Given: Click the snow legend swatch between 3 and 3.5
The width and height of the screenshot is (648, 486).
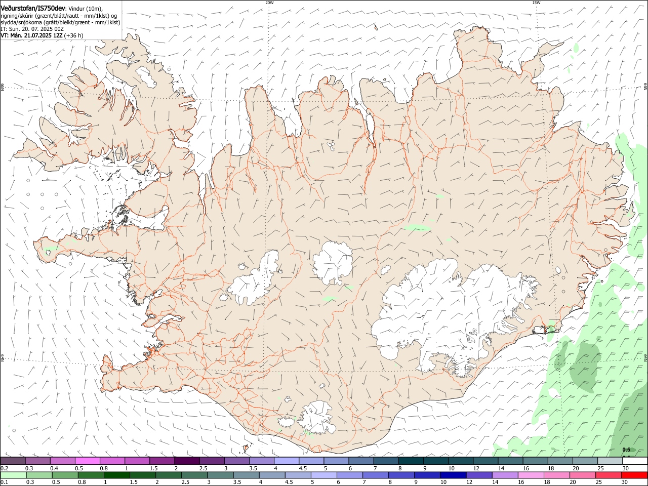Looking at the screenshot, I should coord(236,461).
